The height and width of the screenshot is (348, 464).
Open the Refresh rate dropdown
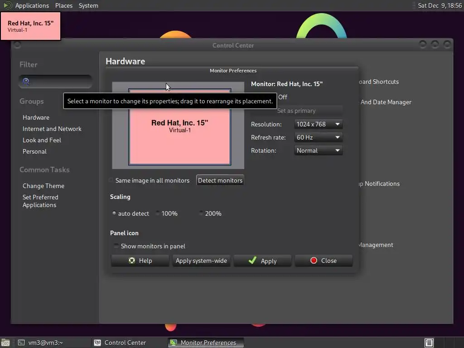(319, 137)
